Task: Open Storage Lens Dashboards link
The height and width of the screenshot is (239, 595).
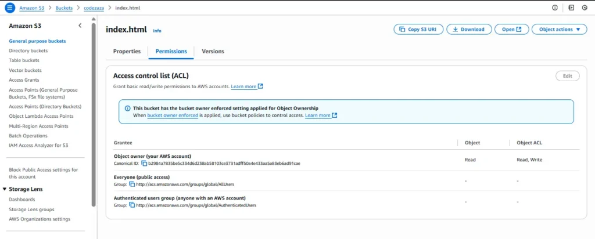Action: tap(21, 199)
